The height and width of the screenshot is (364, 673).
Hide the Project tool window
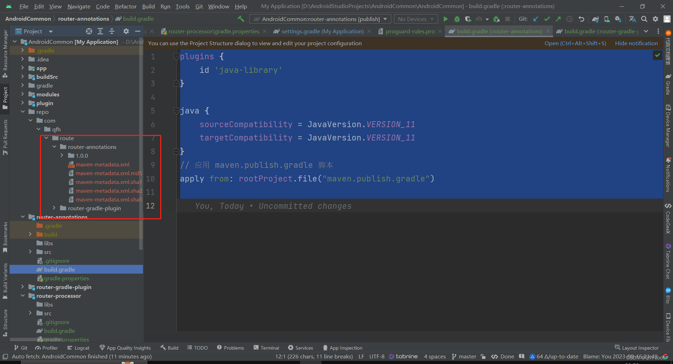coord(137,31)
